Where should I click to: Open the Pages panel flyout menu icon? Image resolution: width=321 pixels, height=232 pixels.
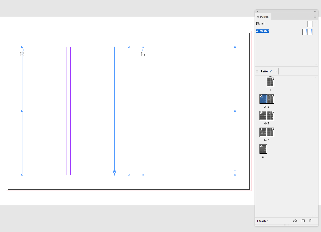click(315, 16)
